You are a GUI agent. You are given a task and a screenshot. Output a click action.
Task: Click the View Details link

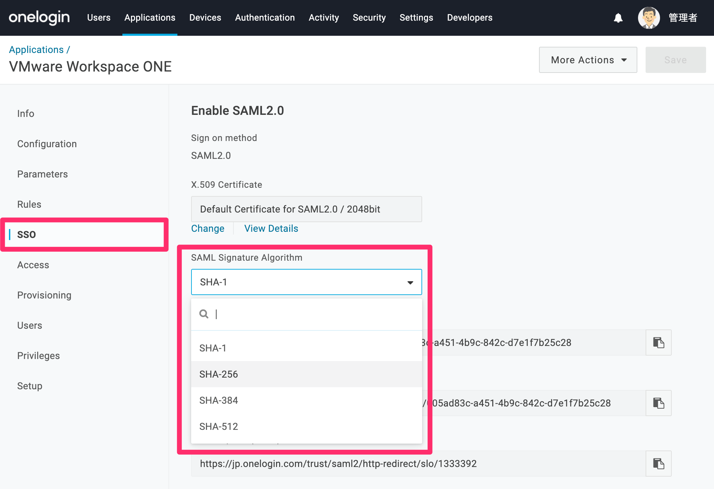[x=271, y=228]
